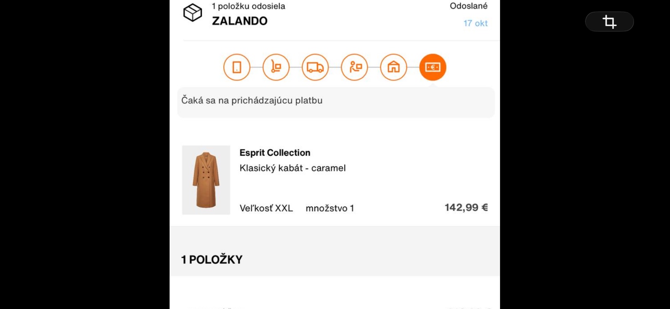Viewport: 670px width, 309px height.
Task: Click the package box icon
Action: tap(193, 13)
